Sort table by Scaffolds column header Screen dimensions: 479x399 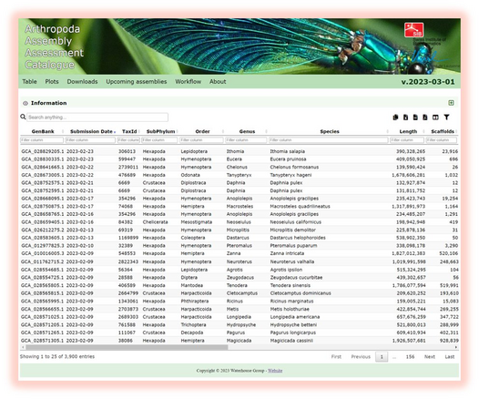click(x=443, y=131)
